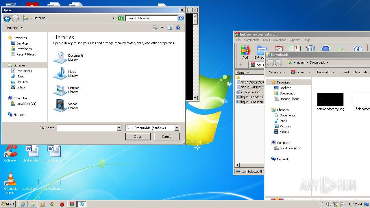This screenshot has height=208, width=370.
Task: Click New folder in Downloads window
Action: pyautogui.click(x=361, y=72)
